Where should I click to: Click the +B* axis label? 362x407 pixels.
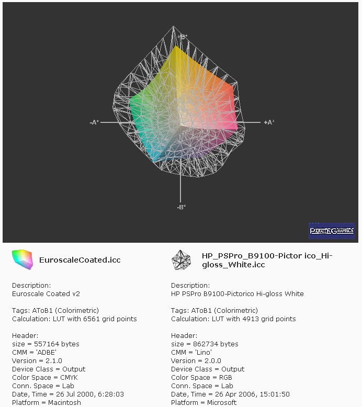(x=183, y=37)
